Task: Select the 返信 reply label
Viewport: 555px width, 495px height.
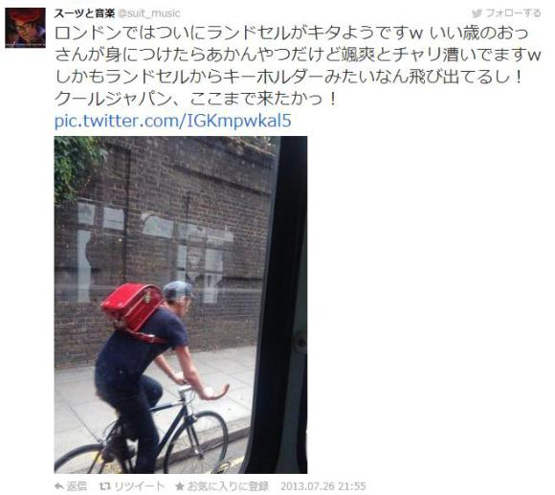Action: [x=77, y=486]
